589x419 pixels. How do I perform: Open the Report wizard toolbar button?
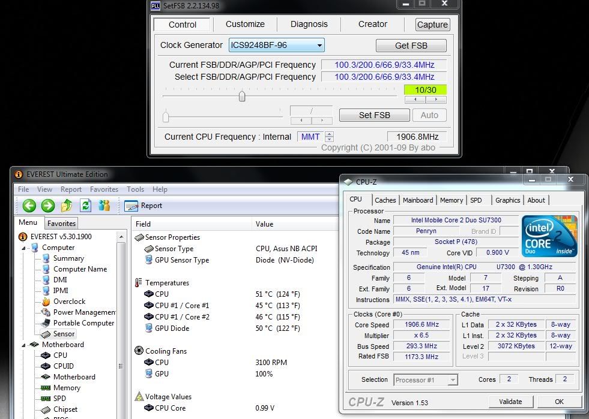[143, 206]
